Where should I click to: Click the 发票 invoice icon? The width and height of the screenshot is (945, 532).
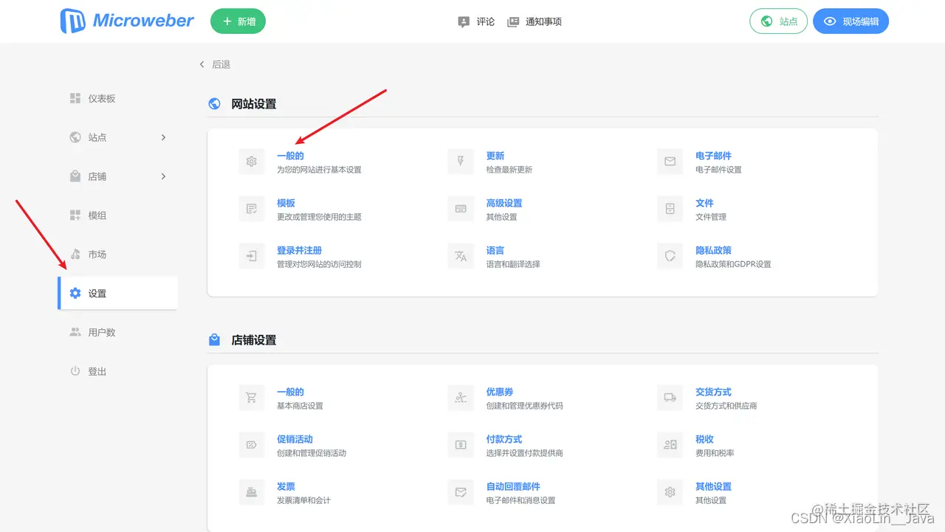coord(252,491)
